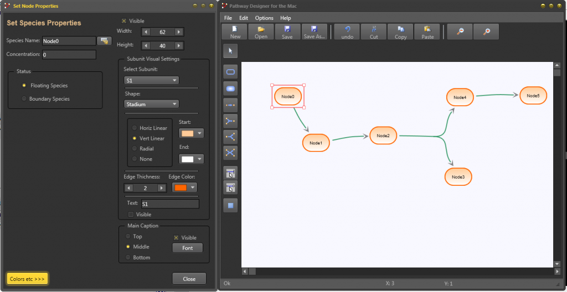Click the subunit Text field showing S1
The width and height of the screenshot is (567, 292).
pos(170,204)
